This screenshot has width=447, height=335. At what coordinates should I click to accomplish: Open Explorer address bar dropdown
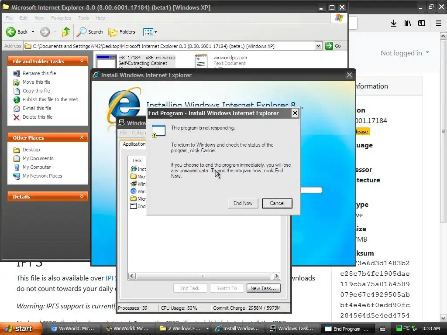tap(318, 46)
